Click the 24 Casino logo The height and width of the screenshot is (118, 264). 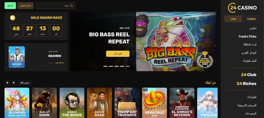click(x=242, y=8)
